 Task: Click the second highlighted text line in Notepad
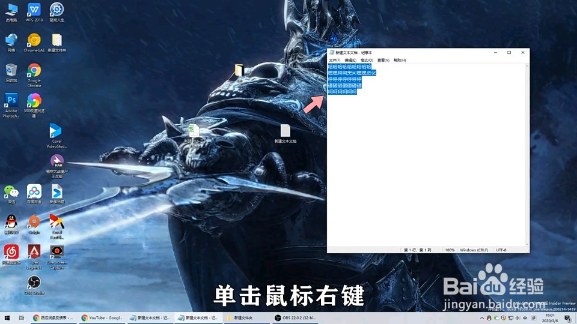(x=352, y=73)
